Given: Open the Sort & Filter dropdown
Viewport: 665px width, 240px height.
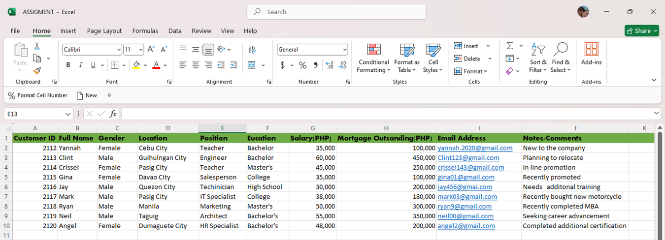Looking at the screenshot, I should coord(538,58).
